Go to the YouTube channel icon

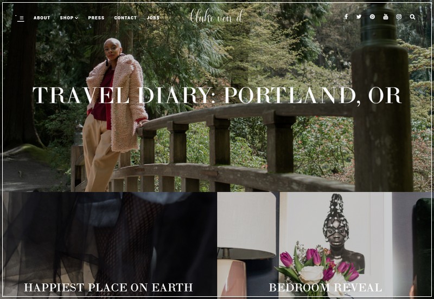[386, 17]
